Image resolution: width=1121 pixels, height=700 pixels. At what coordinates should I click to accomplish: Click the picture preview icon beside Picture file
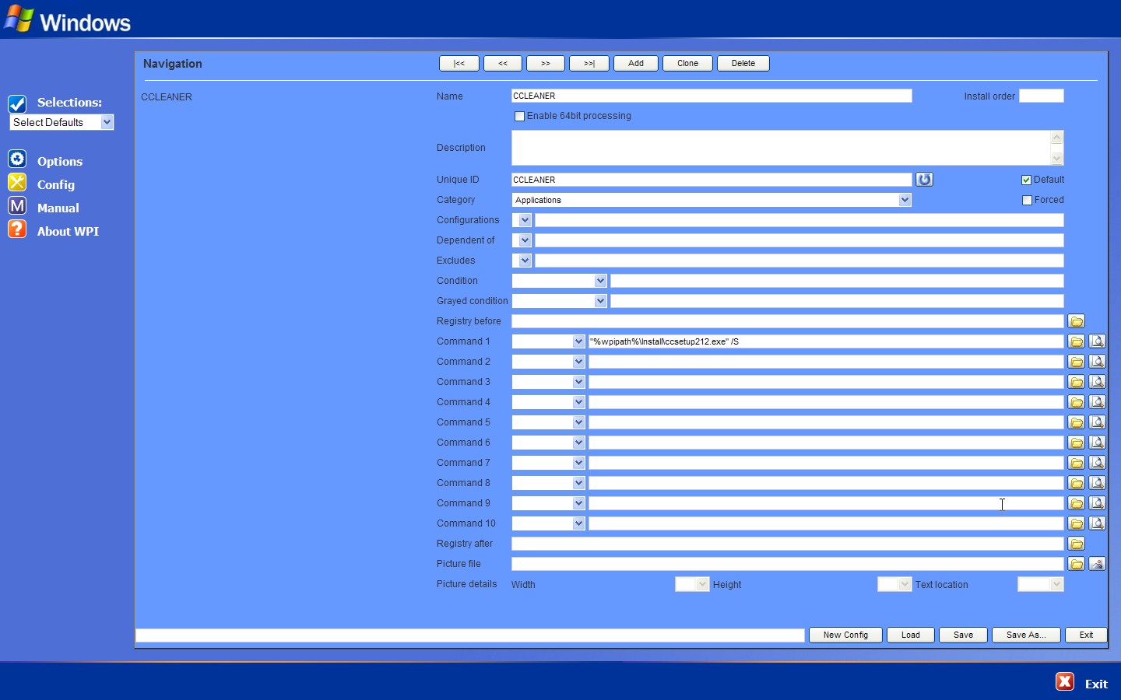pos(1097,564)
